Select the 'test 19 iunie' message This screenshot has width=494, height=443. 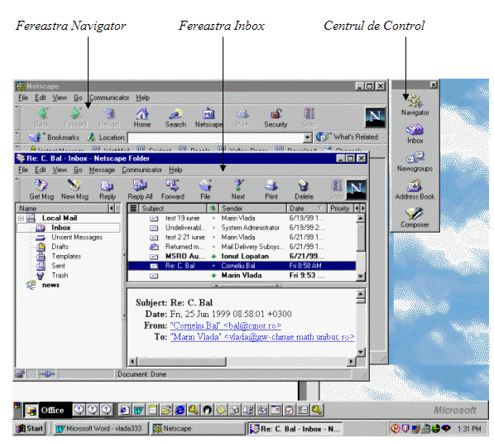pyautogui.click(x=242, y=219)
